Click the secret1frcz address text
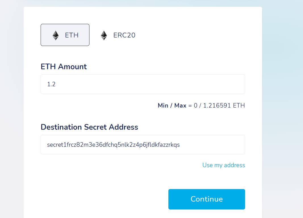The image size is (303, 218). tap(113, 145)
